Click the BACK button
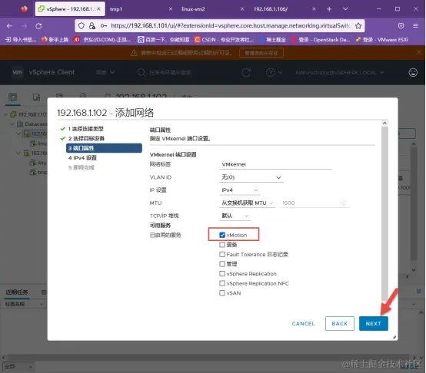Screen dimensions: 426x373 click(340, 323)
